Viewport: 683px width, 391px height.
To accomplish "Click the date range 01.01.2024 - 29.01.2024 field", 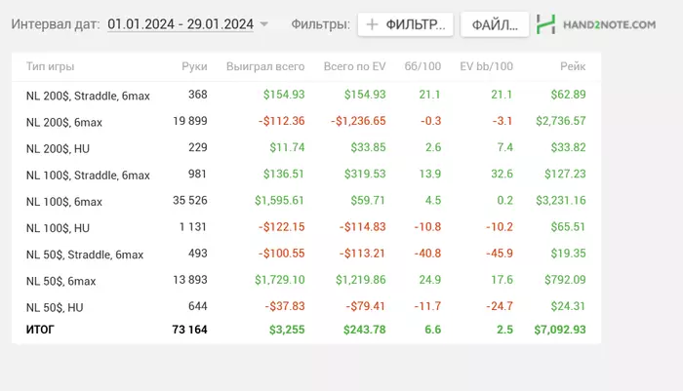I will (181, 24).
